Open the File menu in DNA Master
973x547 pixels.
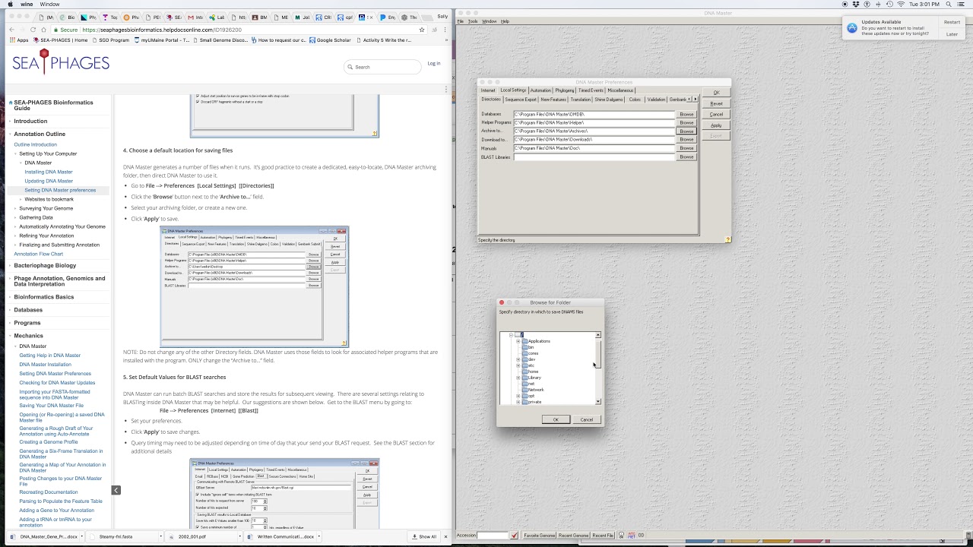click(x=461, y=21)
